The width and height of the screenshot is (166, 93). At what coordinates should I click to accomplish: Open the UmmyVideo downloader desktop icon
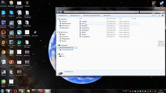point(11,63)
